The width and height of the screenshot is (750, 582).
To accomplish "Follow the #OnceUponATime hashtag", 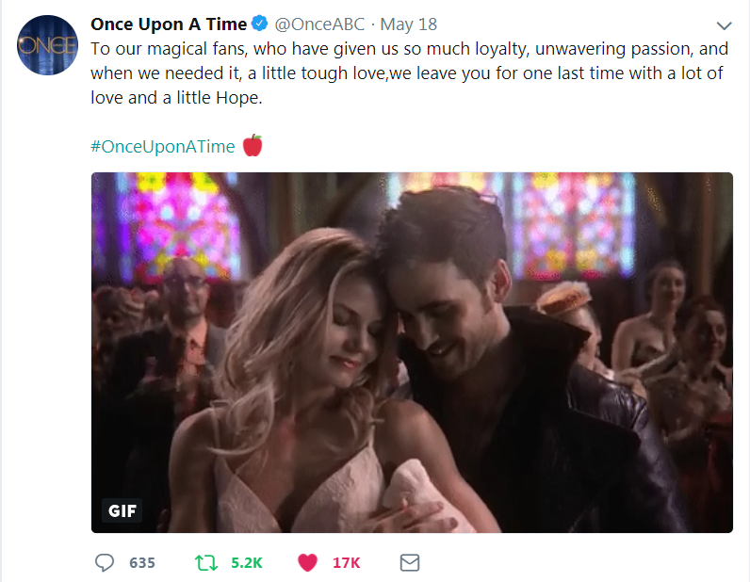I will [163, 147].
